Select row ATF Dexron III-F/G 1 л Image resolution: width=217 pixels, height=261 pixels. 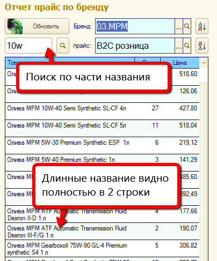(x=102, y=232)
